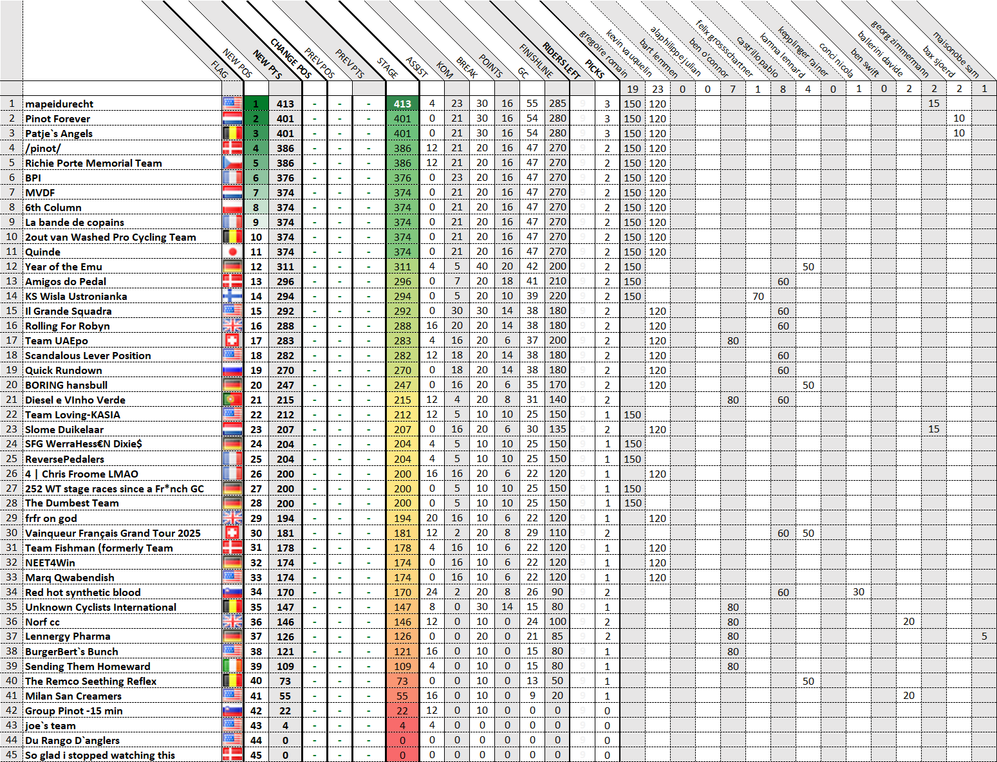Click the Belgian flag beside Unknown Cyclists International
The width and height of the screenshot is (997, 762).
click(x=232, y=607)
